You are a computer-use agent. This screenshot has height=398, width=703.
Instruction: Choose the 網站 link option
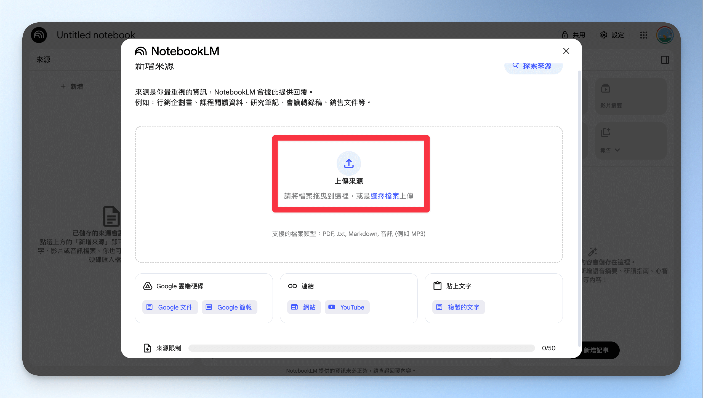click(304, 307)
